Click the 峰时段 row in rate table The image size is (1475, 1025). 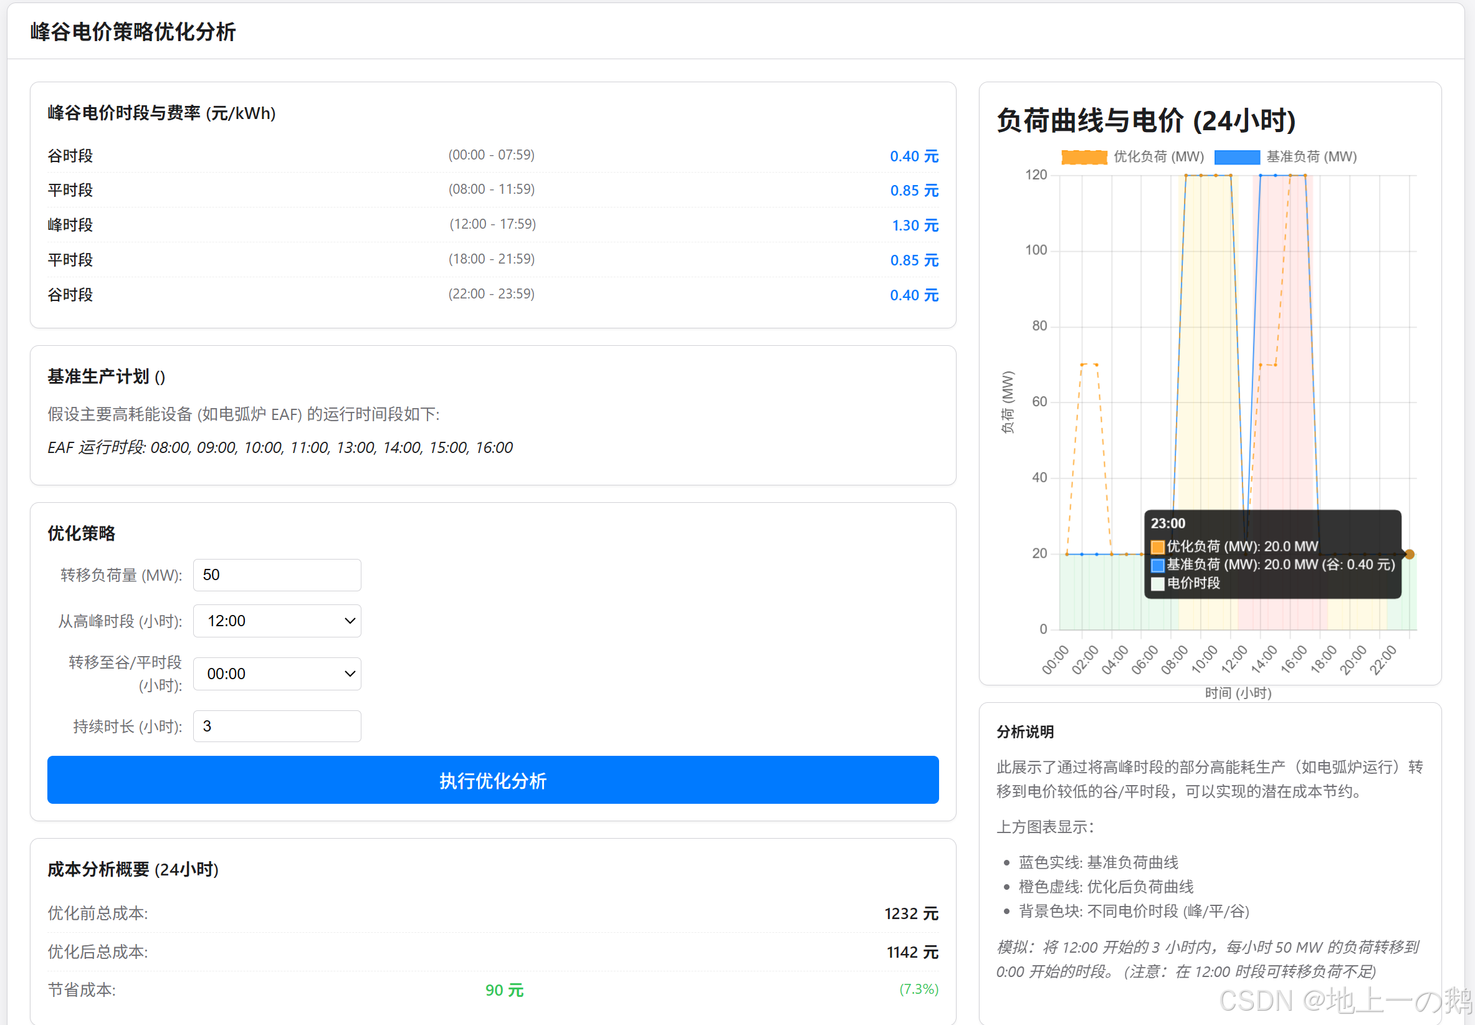[x=70, y=225]
